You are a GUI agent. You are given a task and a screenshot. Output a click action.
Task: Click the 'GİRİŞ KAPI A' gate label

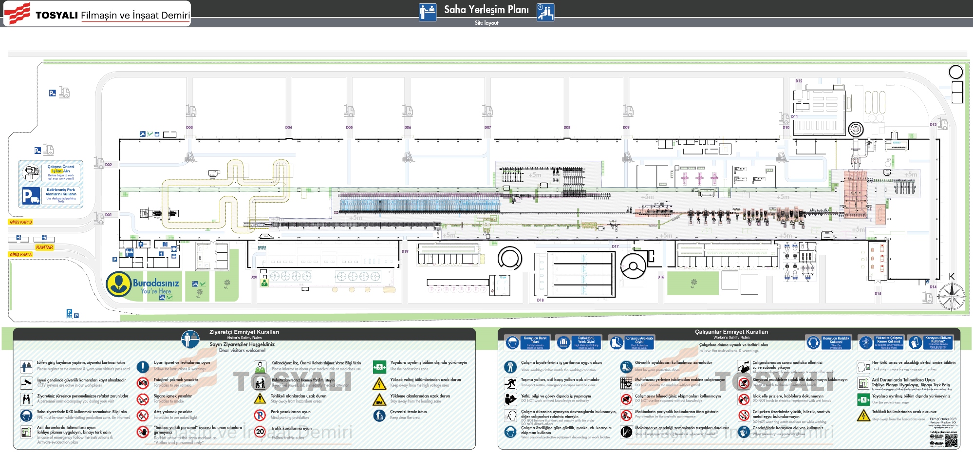coord(20,255)
